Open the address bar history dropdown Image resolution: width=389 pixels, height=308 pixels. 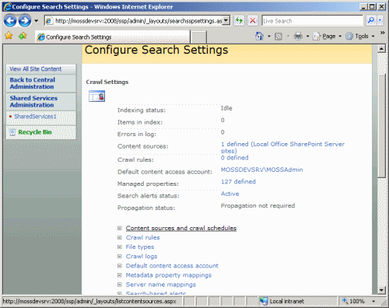(x=226, y=20)
